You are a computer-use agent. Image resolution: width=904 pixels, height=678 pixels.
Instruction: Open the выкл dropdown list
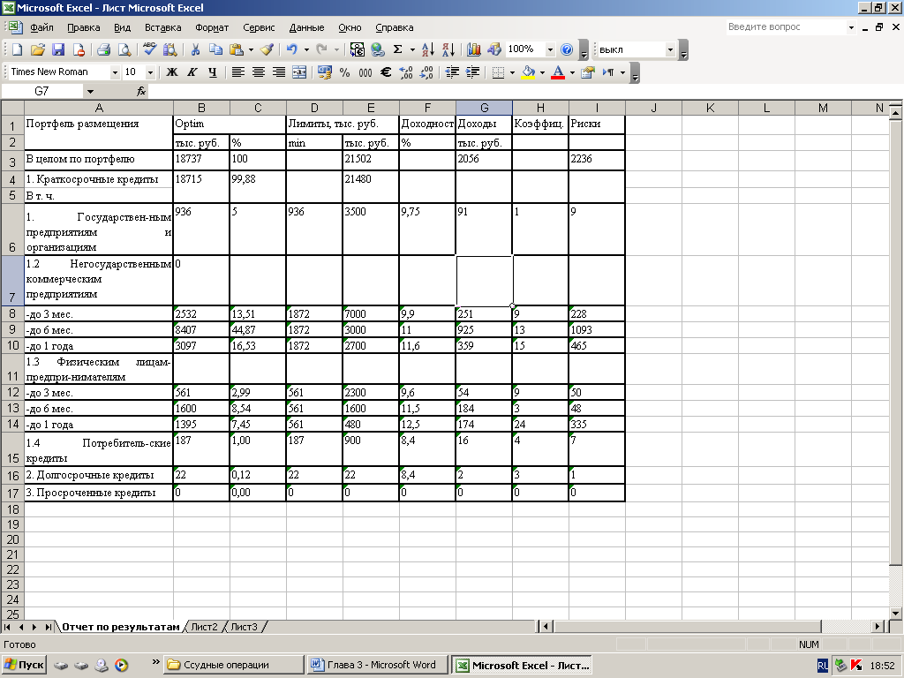(x=670, y=50)
